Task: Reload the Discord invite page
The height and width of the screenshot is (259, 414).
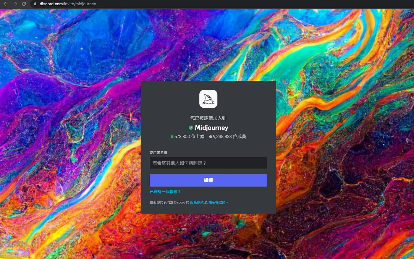Action: click(24, 4)
